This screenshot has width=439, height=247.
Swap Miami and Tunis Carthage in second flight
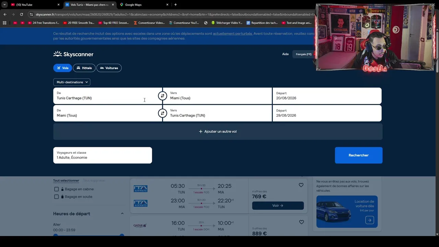(x=163, y=113)
